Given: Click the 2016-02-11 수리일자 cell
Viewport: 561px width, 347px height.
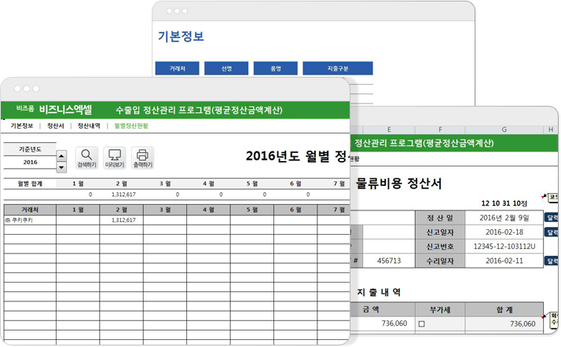Looking at the screenshot, I should [x=504, y=261].
